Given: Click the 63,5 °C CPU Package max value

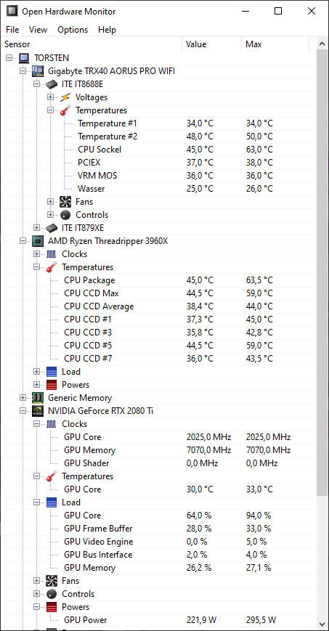Looking at the screenshot, I should [x=260, y=280].
